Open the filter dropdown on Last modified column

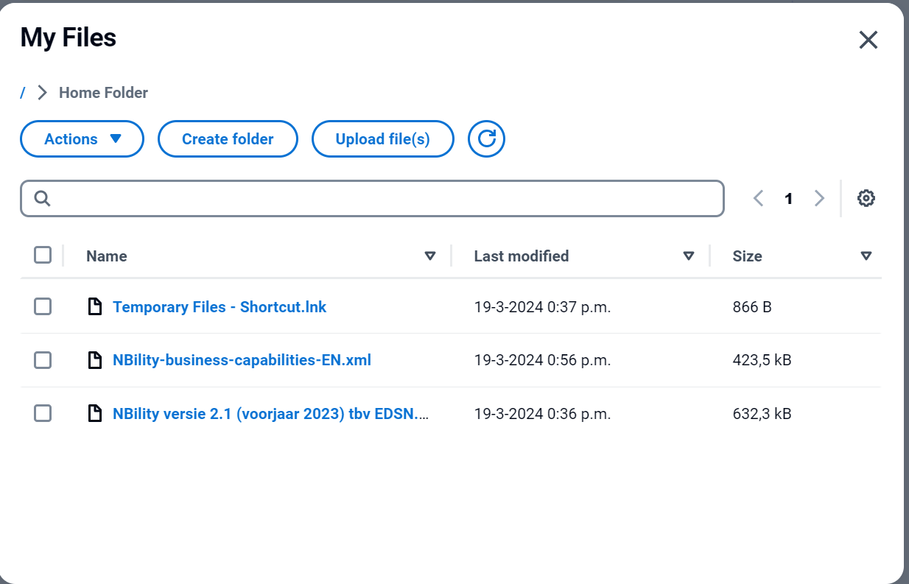coord(689,256)
